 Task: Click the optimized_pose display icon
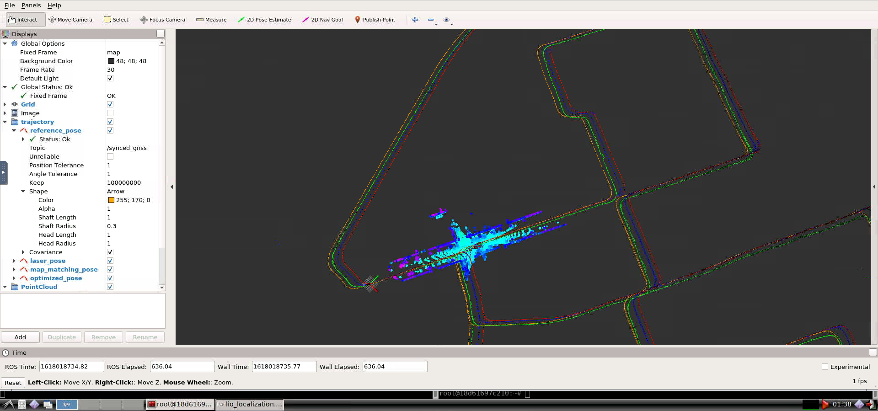click(24, 278)
